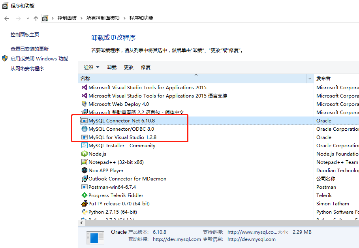359x248 pixels.
Task: Click the http://dev.mysql.com 帮助链接 value
Action: 177,239
